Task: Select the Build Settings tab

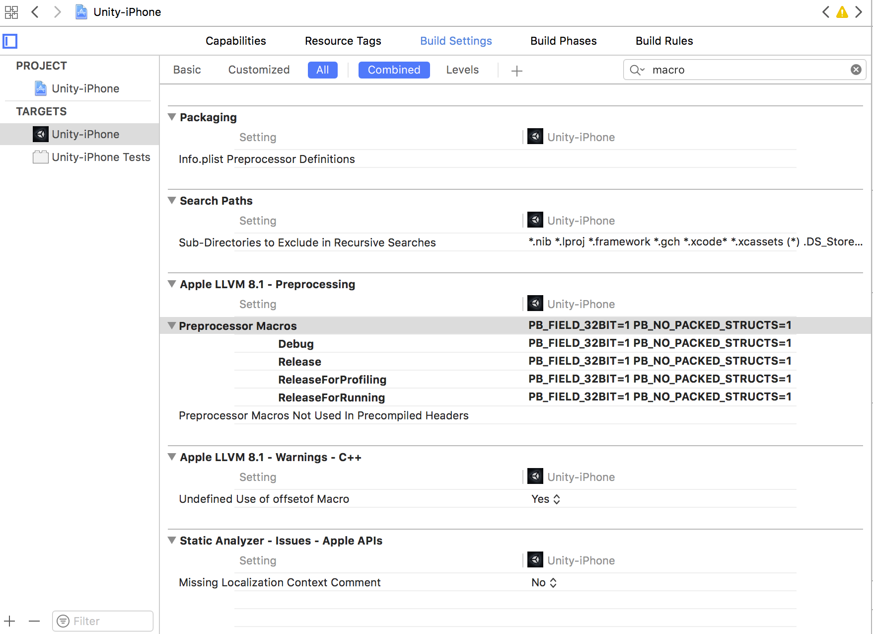Action: pyautogui.click(x=456, y=41)
